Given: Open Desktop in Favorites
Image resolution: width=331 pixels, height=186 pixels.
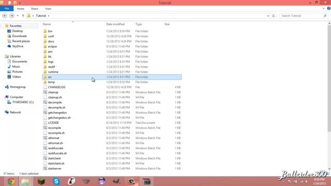Looking at the screenshot, I should pos(17,31).
